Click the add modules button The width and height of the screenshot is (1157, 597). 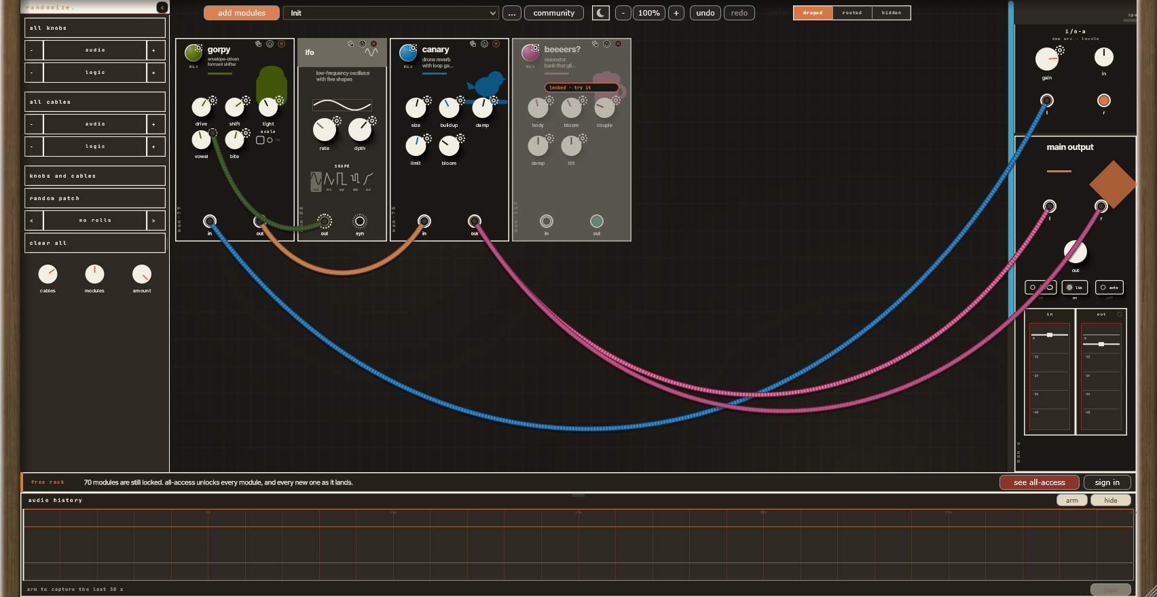coord(242,13)
